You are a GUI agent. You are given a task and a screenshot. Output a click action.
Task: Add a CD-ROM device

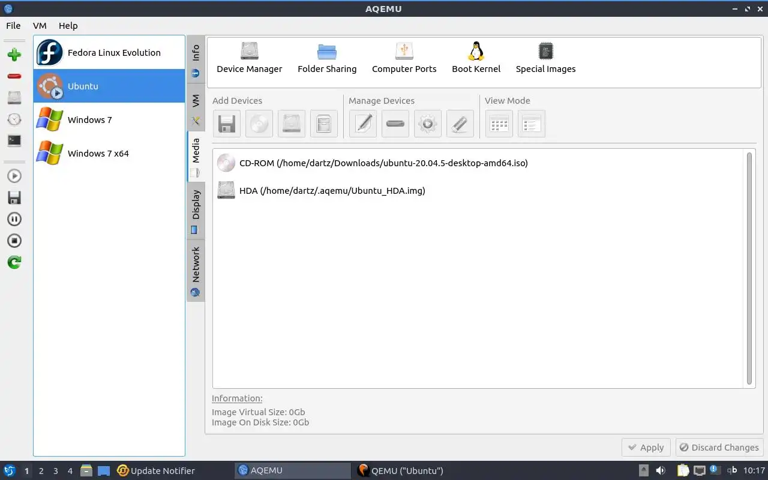click(259, 124)
